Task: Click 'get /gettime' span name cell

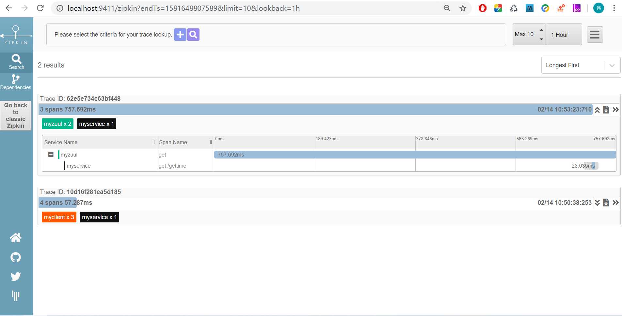Action: (172, 166)
